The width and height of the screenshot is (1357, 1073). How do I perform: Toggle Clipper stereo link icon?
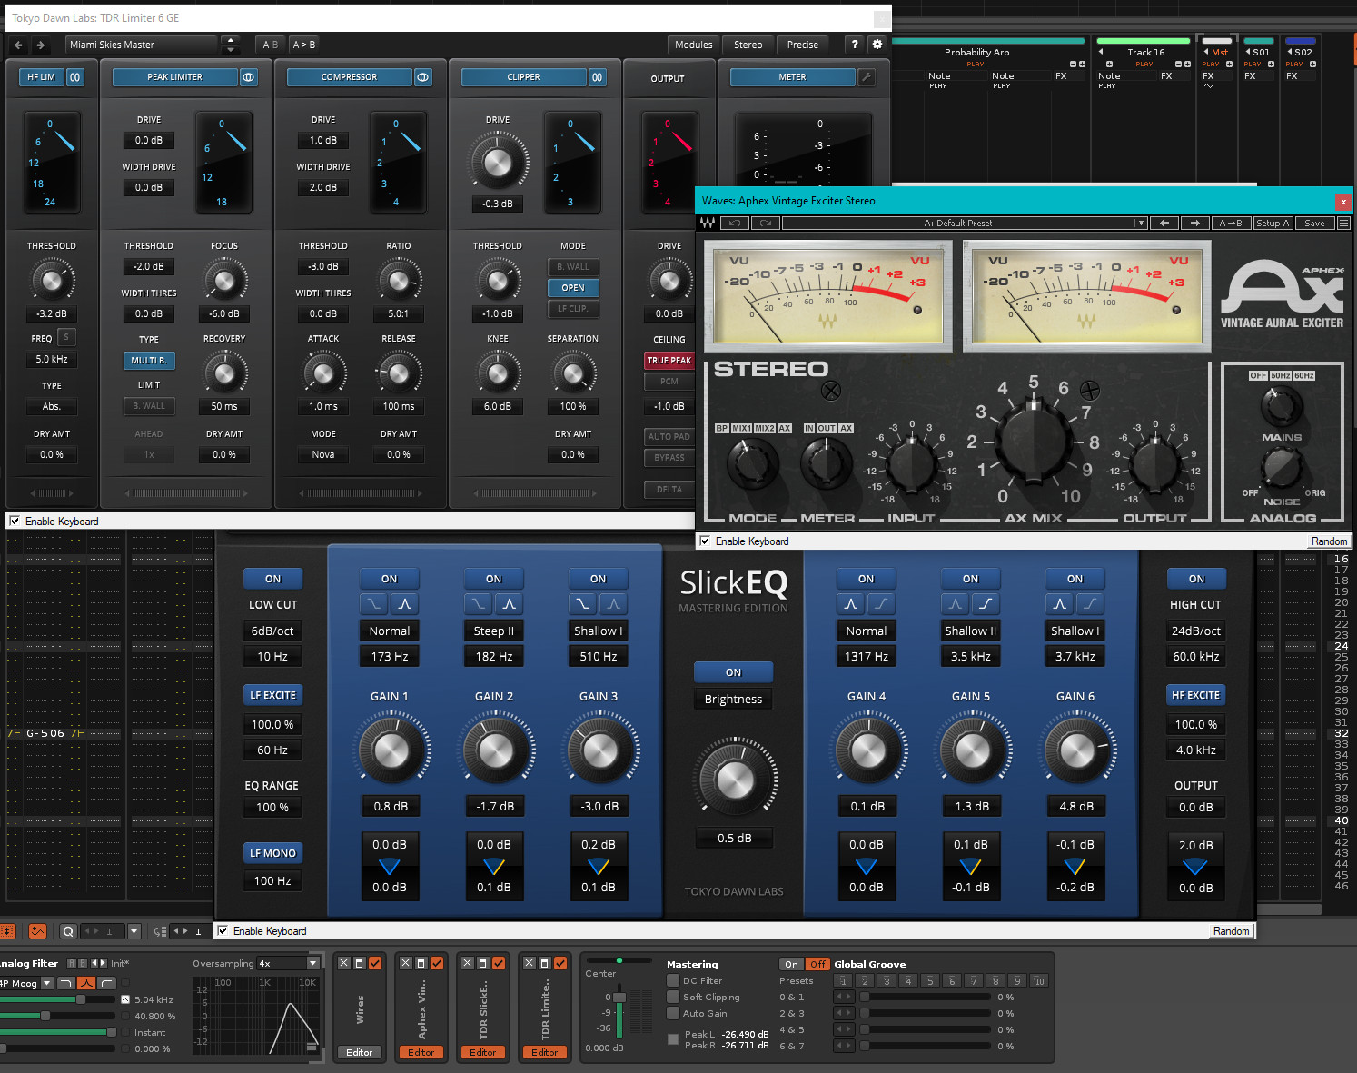tap(597, 77)
